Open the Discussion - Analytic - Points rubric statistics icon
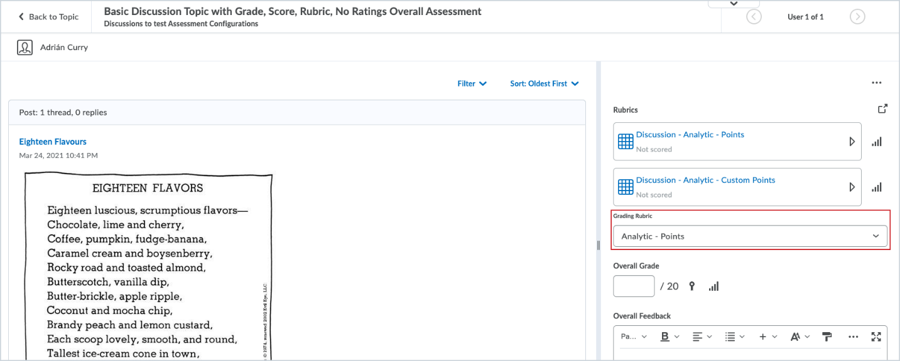 click(x=877, y=142)
